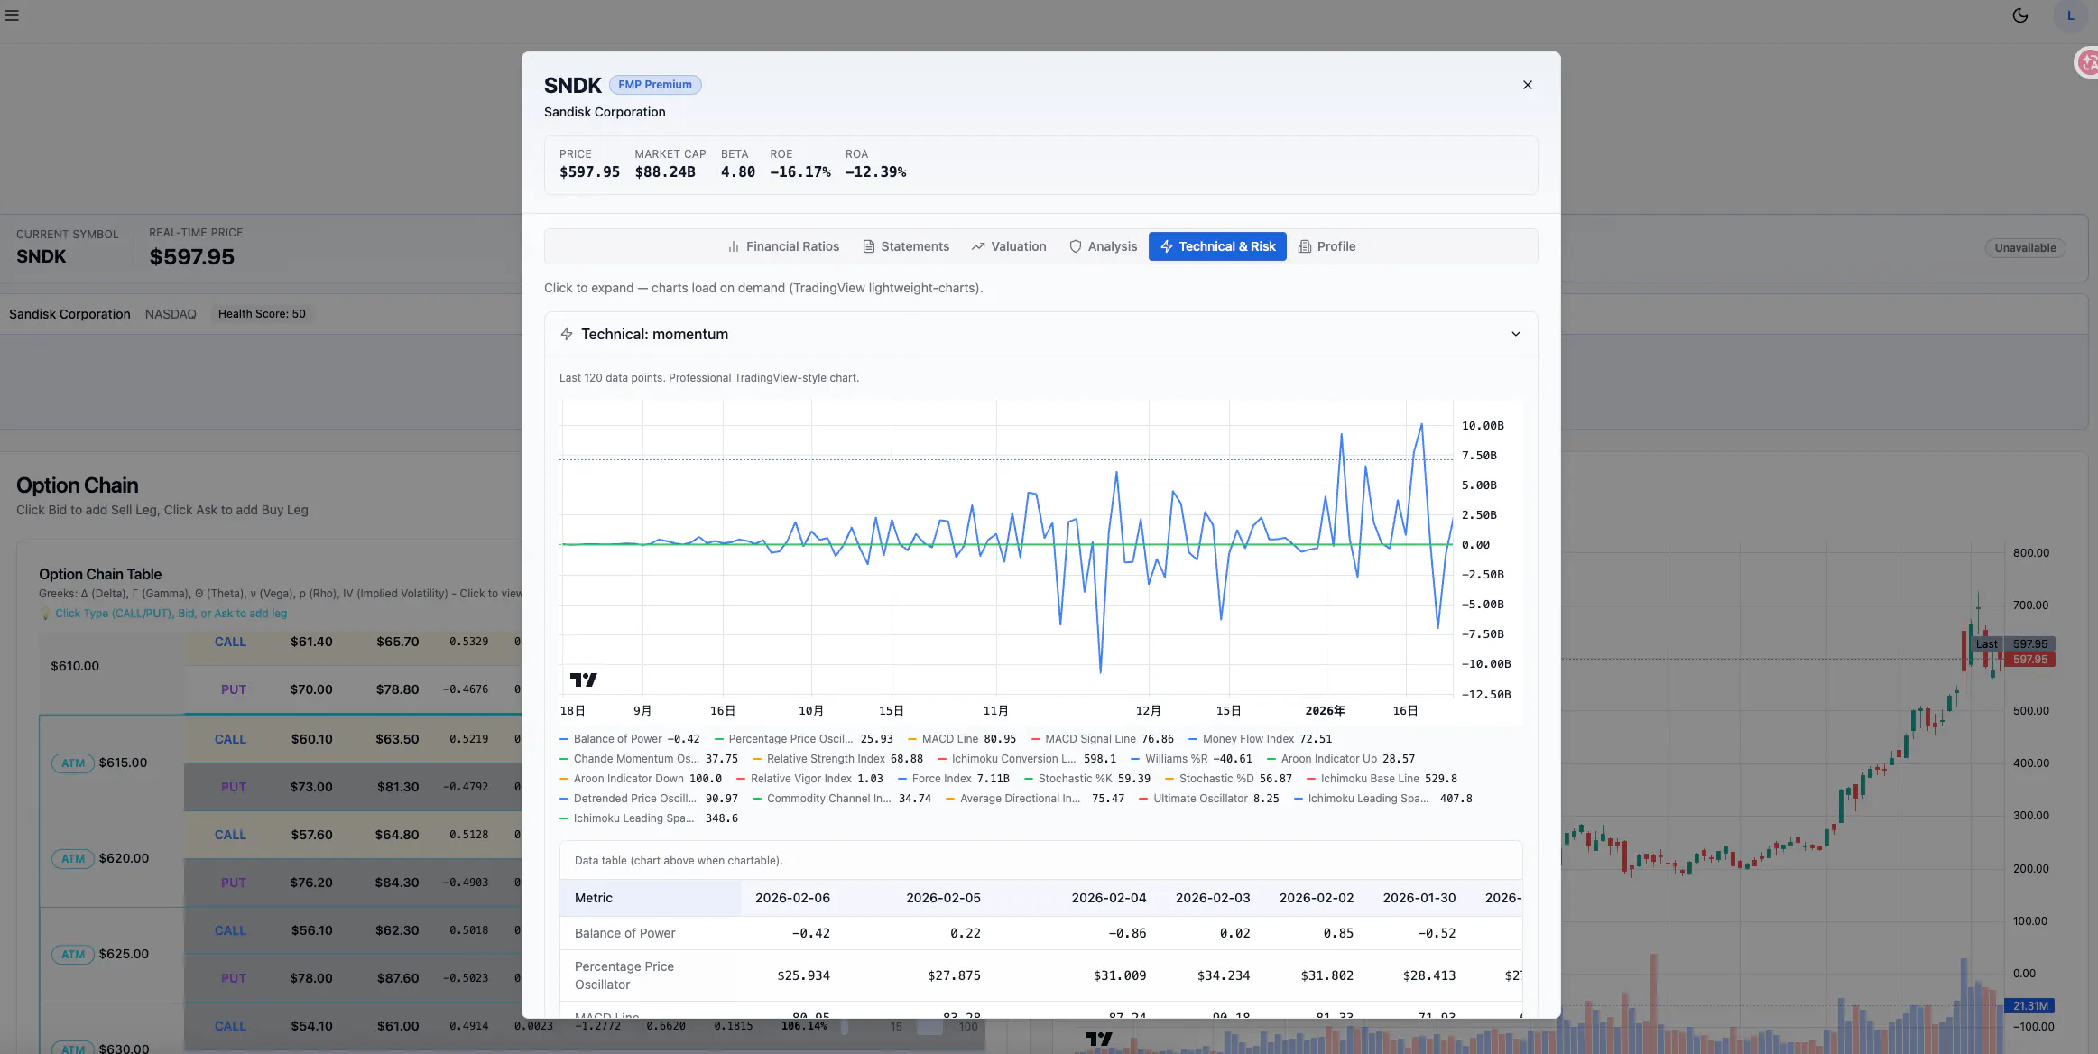Screen dimensions: 2098x1054
Task: Click the MACD Line legend entry
Action: [x=962, y=739]
